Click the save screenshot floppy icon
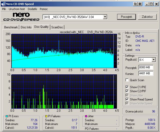The width and height of the screenshot is (160, 132). (x=140, y=4)
